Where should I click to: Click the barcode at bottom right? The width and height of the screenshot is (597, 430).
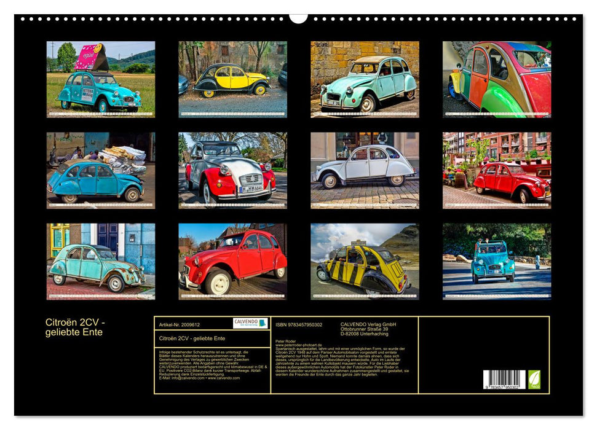[504, 379]
